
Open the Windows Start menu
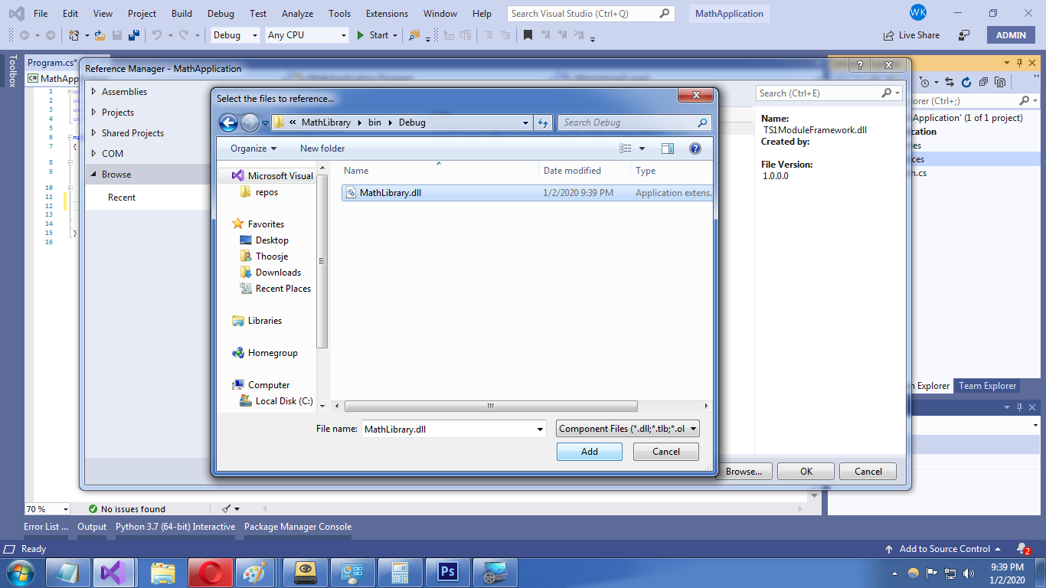click(19, 573)
